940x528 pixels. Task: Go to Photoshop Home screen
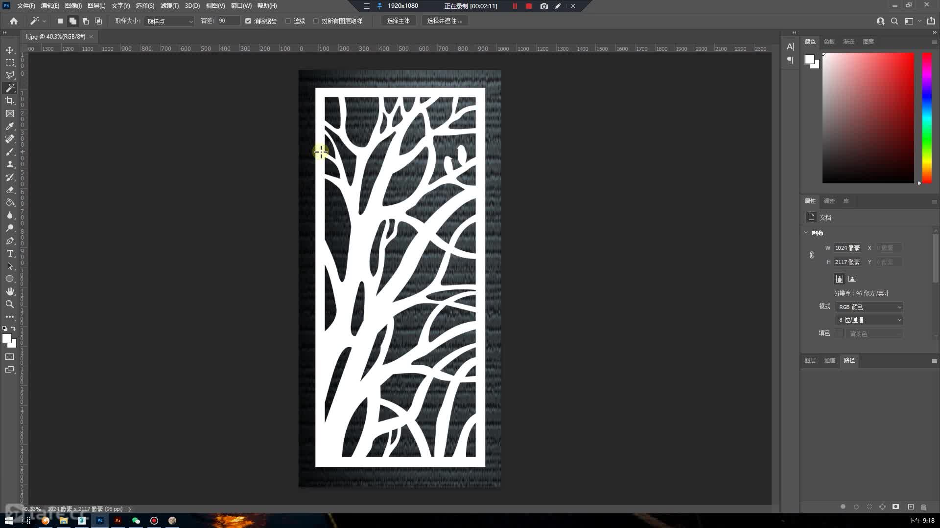click(x=14, y=21)
